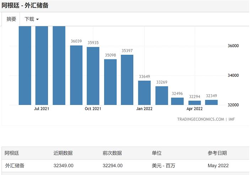252x175 pixels.
Task: Click the bar labeled 33269
Action: pyautogui.click(x=162, y=96)
